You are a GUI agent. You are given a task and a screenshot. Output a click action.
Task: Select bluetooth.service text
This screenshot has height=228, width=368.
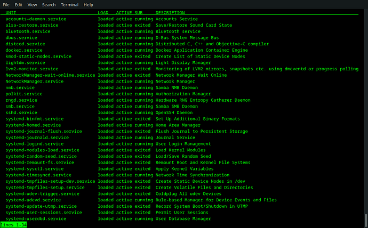(28, 31)
